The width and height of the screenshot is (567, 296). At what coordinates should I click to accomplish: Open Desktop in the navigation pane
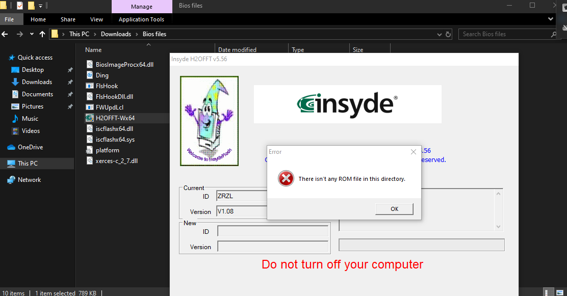33,70
